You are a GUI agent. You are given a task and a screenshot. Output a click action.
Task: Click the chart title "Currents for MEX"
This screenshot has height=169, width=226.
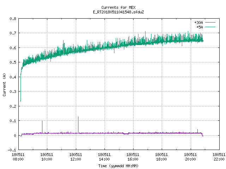118,7
